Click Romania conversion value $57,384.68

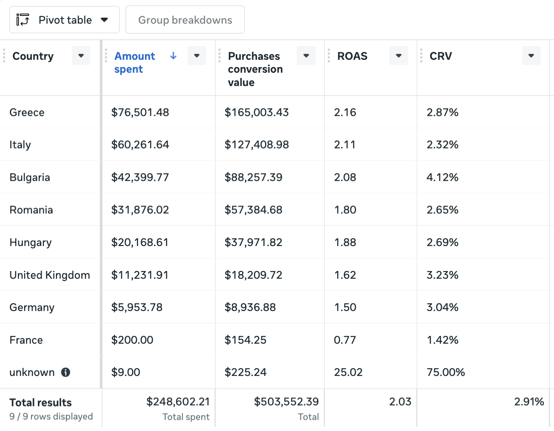tap(253, 210)
